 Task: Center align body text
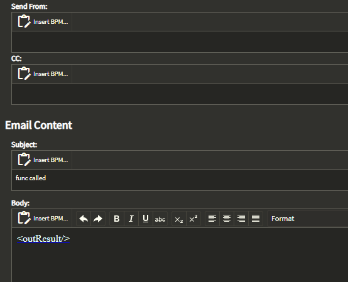point(227,219)
